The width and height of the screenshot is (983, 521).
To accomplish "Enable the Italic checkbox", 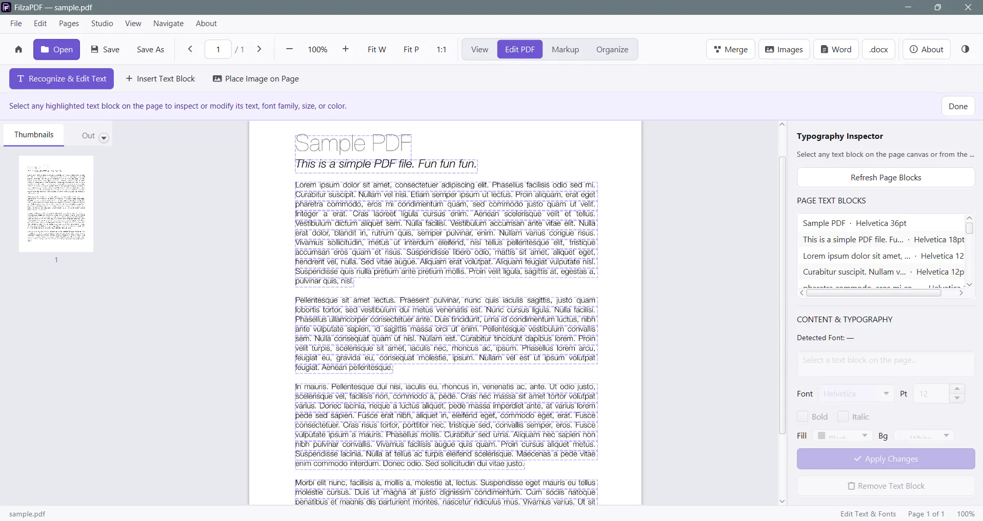I will pyautogui.click(x=842, y=416).
